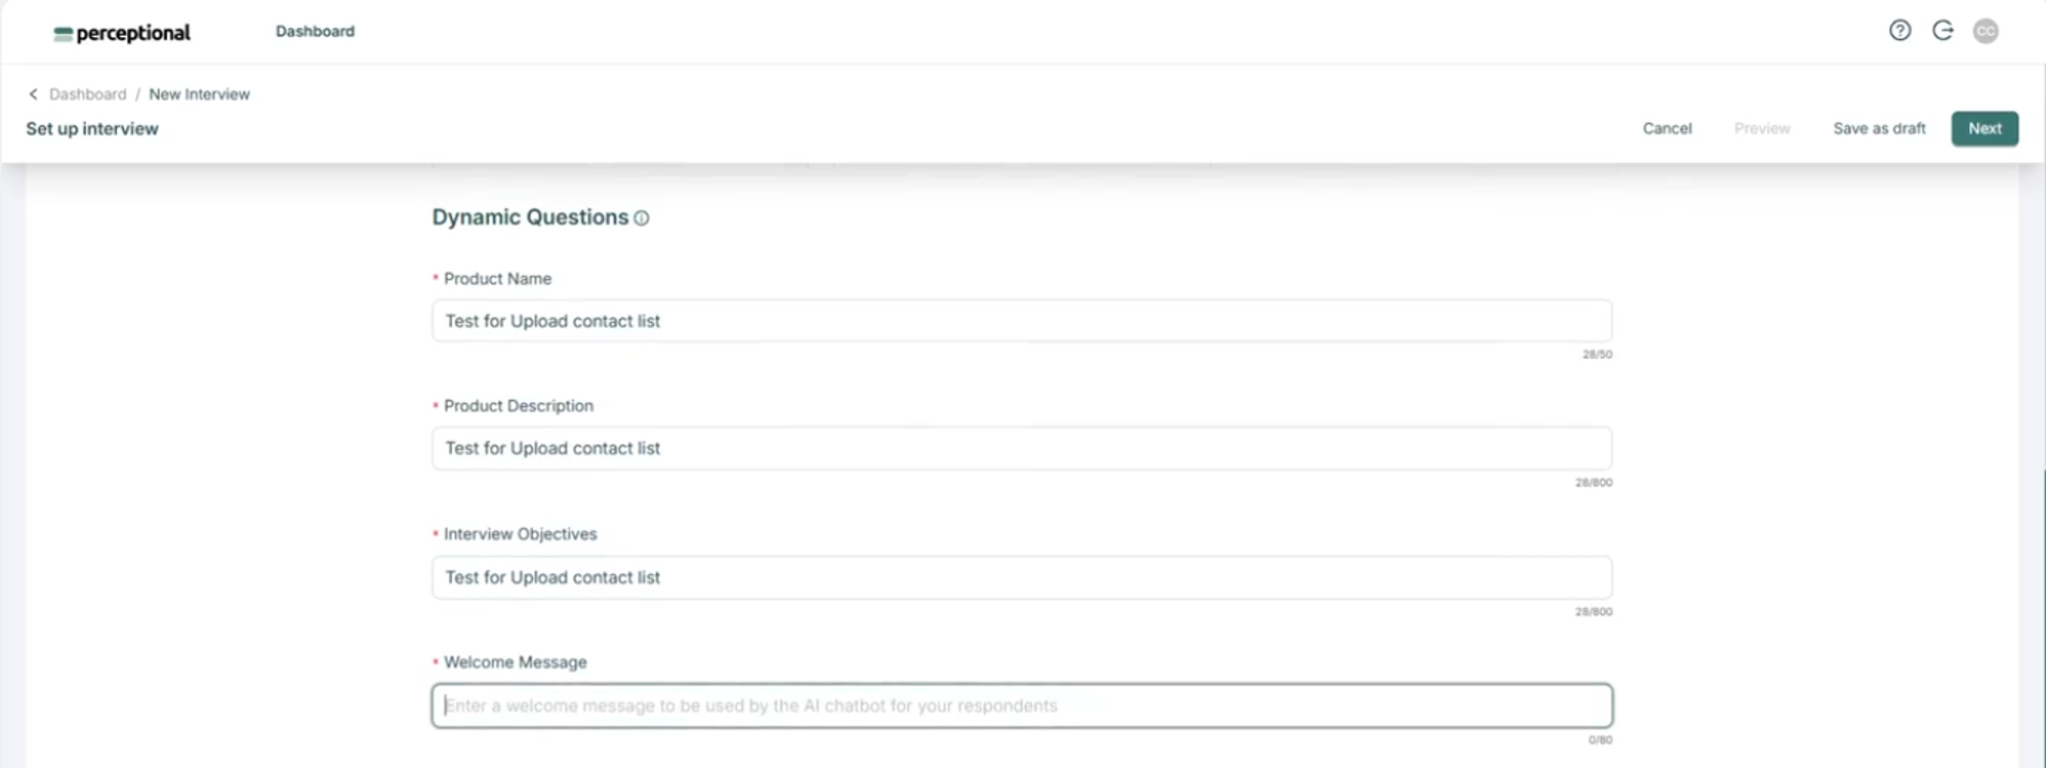Viewport: 2046px width, 768px height.
Task: Click the disabled Preview option
Action: click(x=1763, y=128)
